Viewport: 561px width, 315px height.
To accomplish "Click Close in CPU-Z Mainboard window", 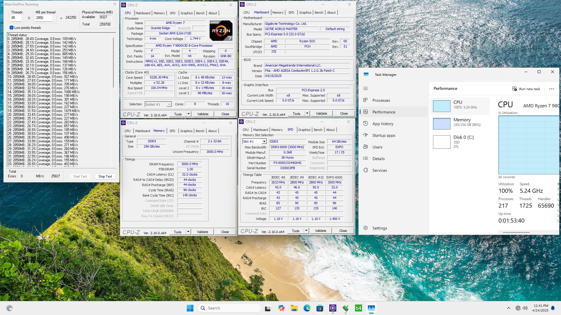I will (x=344, y=113).
